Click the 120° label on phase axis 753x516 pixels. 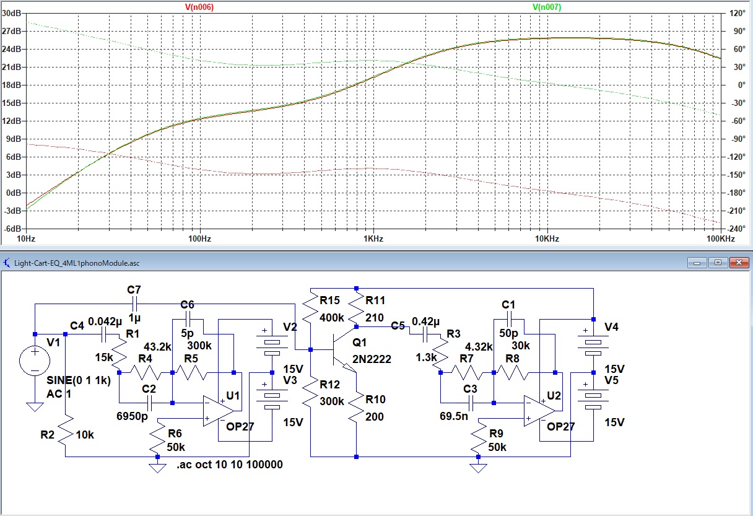[736, 12]
